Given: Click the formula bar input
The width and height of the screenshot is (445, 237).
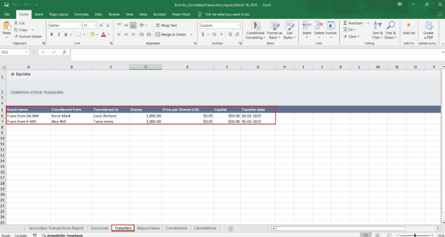Looking at the screenshot, I should pyautogui.click(x=256, y=55).
